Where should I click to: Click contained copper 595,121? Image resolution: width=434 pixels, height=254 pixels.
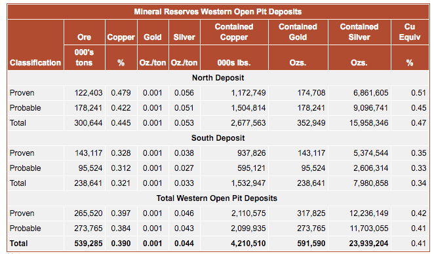tap(251, 168)
